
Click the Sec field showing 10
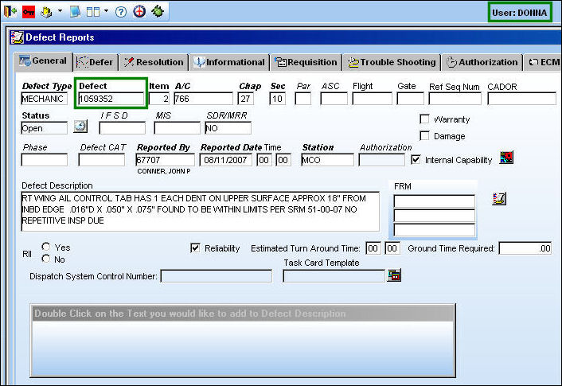coord(277,99)
